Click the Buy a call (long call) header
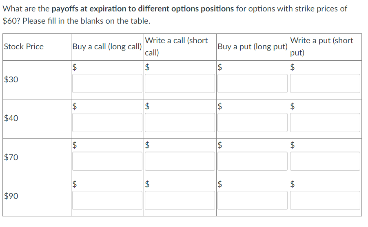The height and width of the screenshot is (227, 368). pyautogui.click(x=107, y=47)
